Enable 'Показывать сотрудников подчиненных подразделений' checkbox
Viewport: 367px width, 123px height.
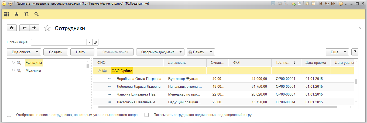point(147,115)
